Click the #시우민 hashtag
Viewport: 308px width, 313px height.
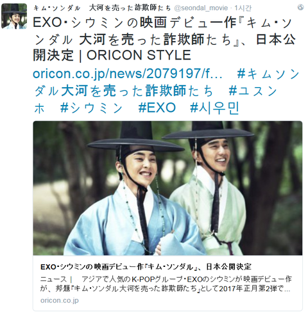[214, 108]
